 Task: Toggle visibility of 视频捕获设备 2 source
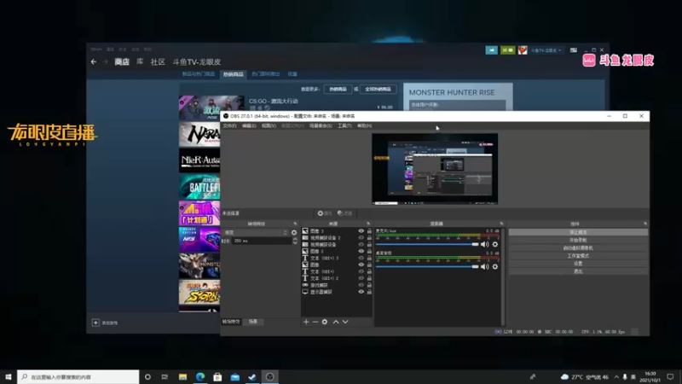[361, 238]
